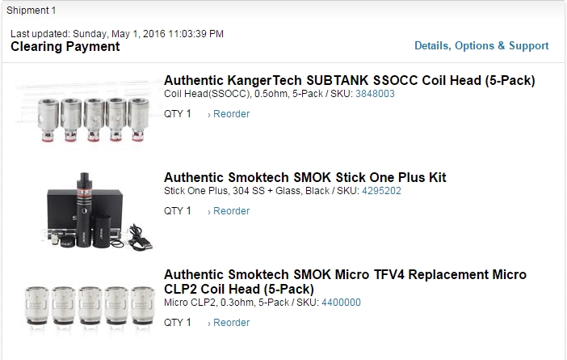Click QTY 1 under the Micro CLP2 item

[x=178, y=323]
